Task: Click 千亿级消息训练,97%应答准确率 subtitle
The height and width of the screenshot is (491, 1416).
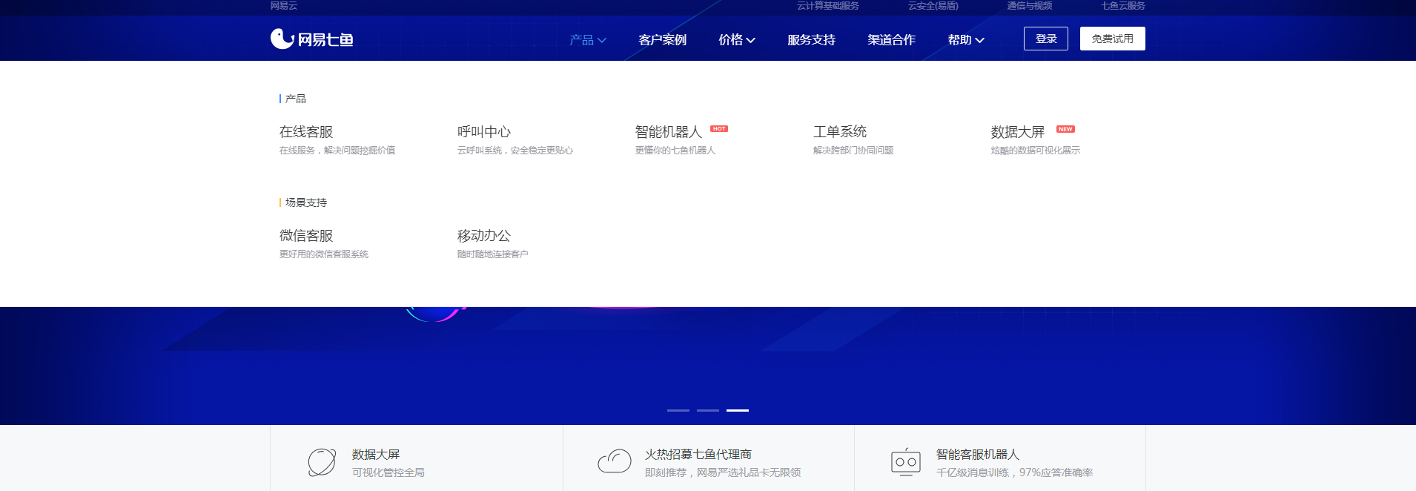Action: tap(1015, 472)
